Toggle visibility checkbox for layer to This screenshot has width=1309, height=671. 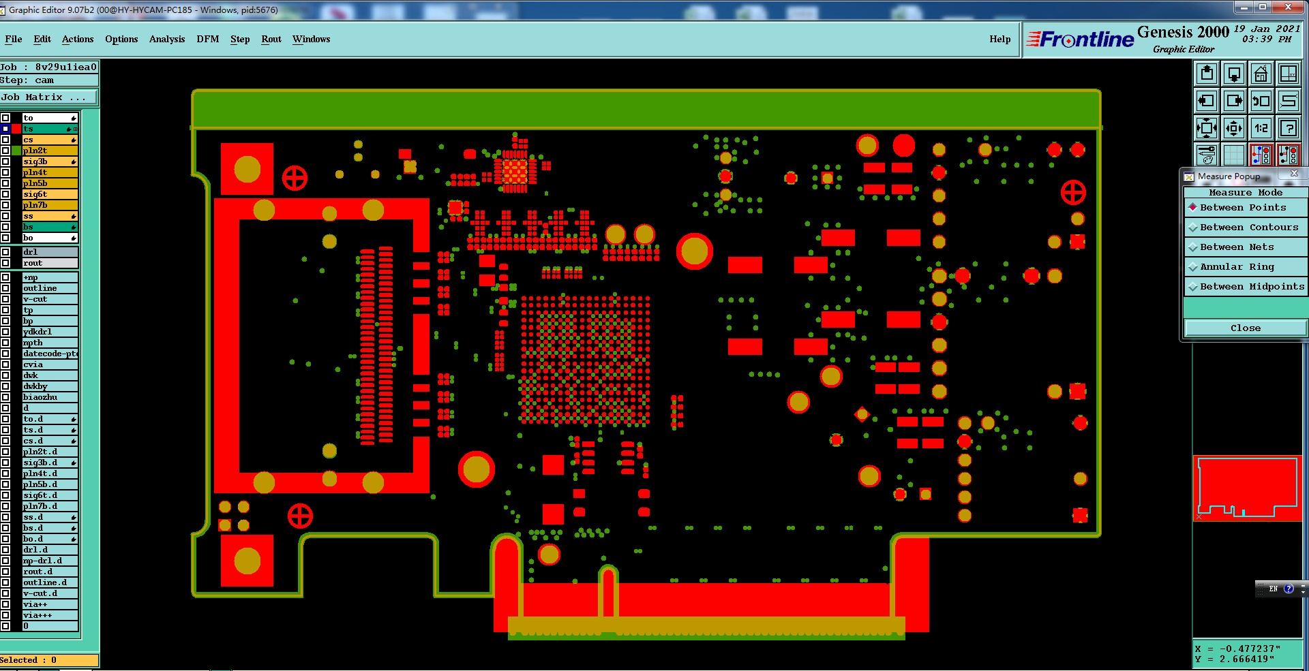tap(5, 118)
